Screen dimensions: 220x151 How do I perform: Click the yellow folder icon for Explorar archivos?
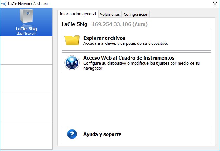(x=72, y=40)
